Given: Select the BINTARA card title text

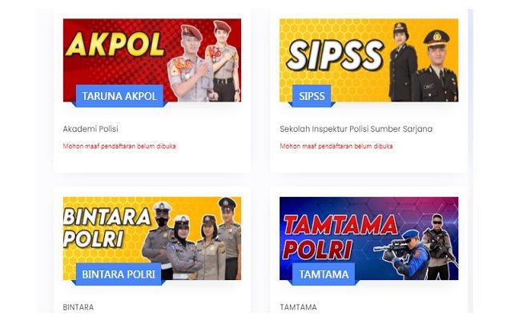Looking at the screenshot, I should [x=78, y=307].
